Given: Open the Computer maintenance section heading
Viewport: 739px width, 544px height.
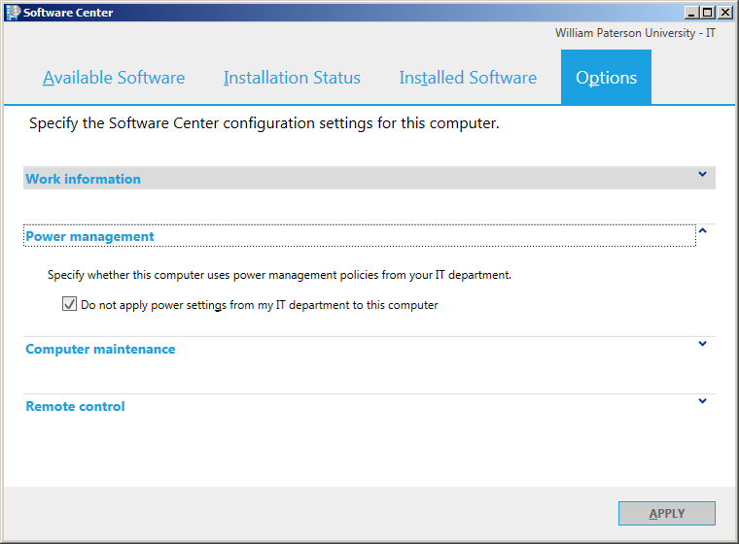Looking at the screenshot, I should point(101,349).
